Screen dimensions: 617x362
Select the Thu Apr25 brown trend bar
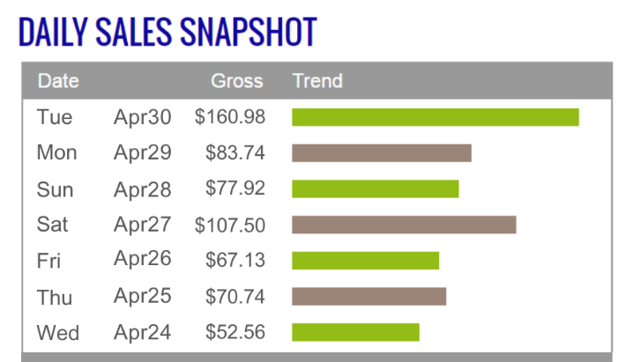click(x=368, y=296)
